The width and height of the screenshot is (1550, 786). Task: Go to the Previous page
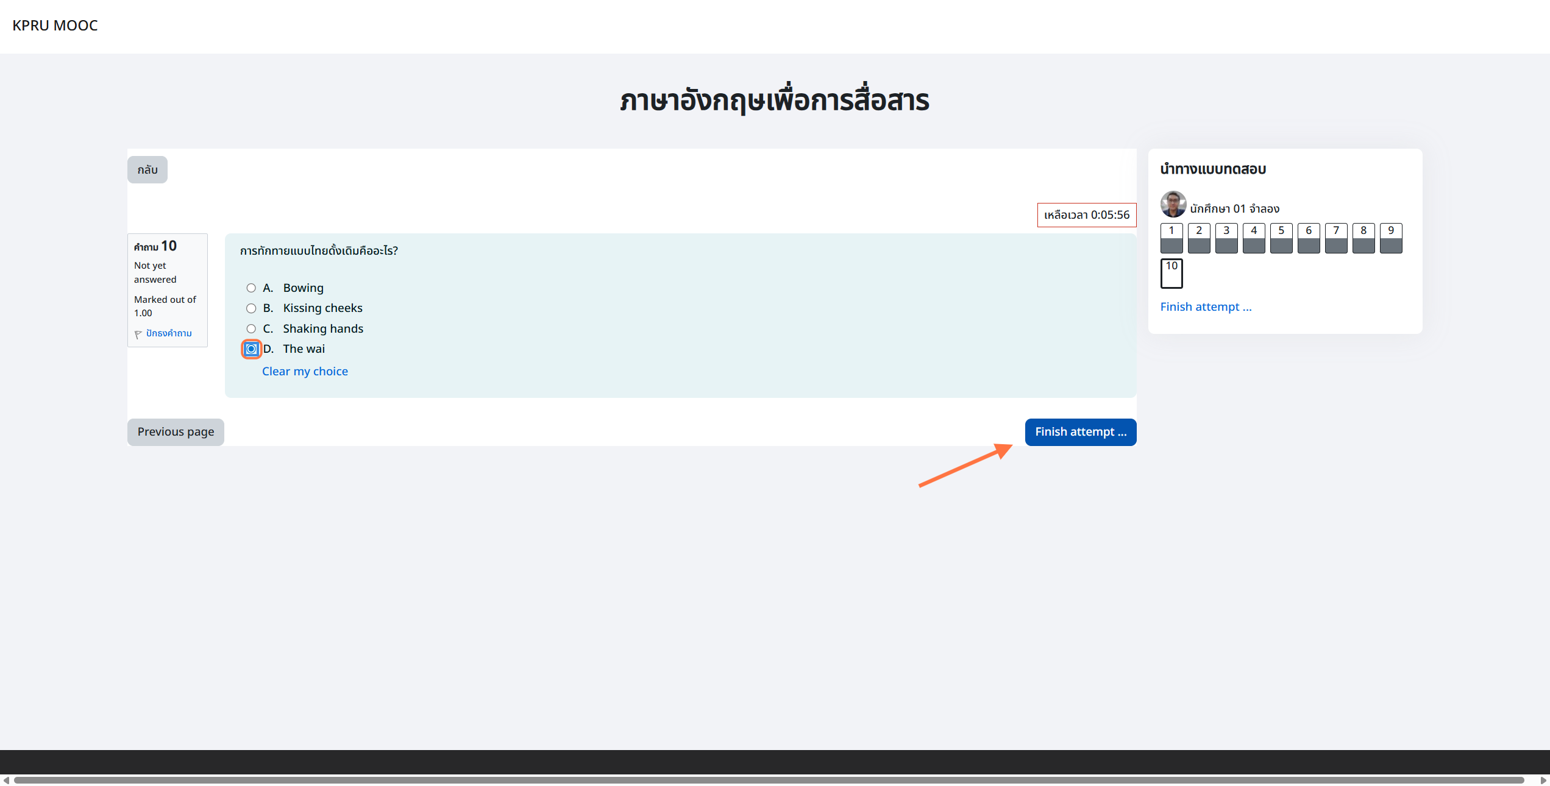click(176, 432)
